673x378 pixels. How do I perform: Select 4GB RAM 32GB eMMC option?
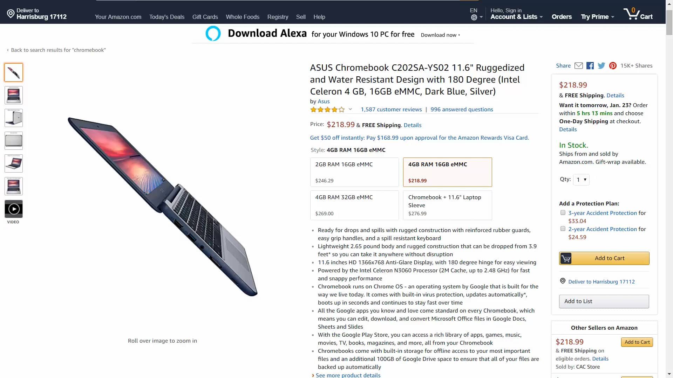pos(354,205)
